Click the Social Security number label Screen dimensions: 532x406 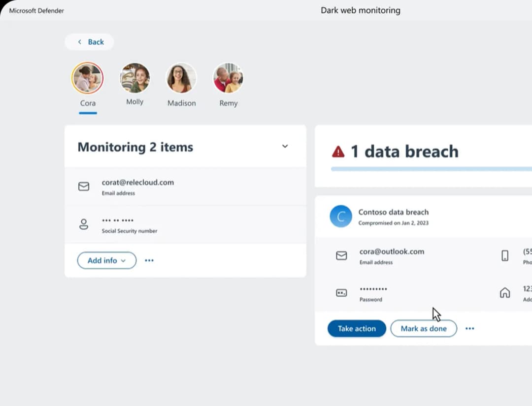[130, 231]
